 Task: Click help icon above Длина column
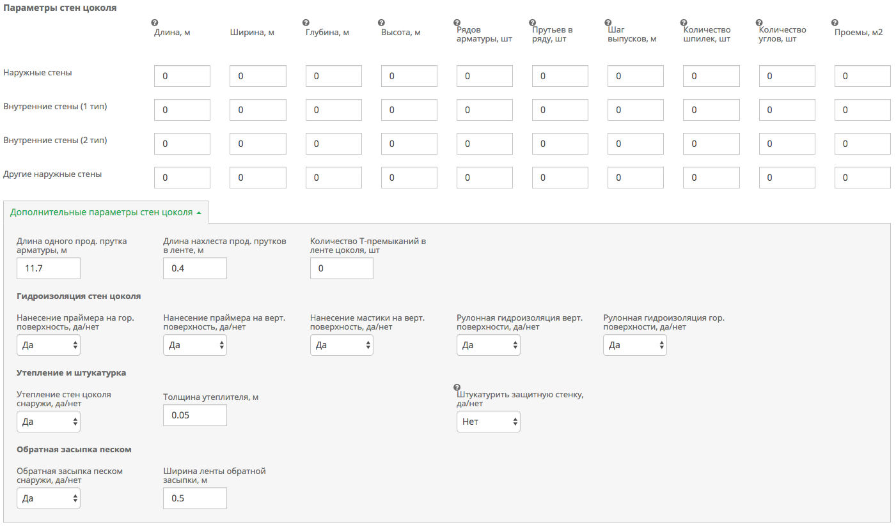[x=155, y=23]
